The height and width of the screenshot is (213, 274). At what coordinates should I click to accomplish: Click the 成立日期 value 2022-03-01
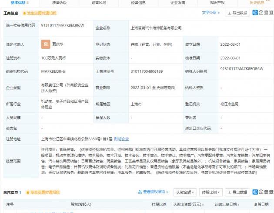[x=231, y=44]
